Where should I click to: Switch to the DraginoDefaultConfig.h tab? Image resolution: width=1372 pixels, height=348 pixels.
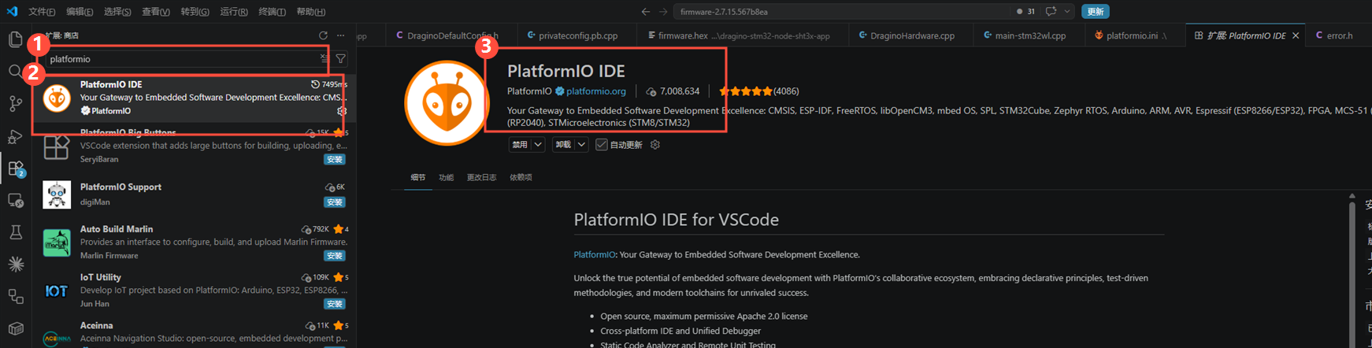coord(452,35)
